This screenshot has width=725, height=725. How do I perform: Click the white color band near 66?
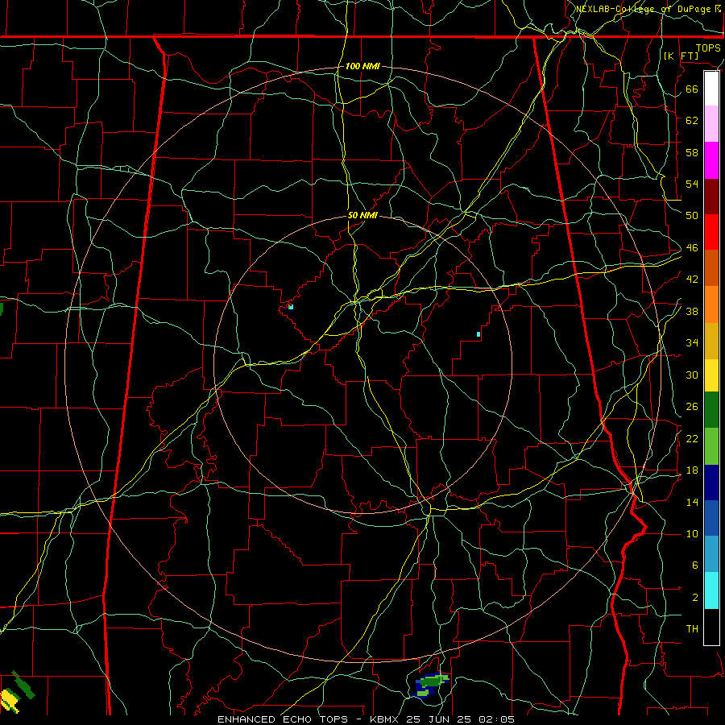711,89
